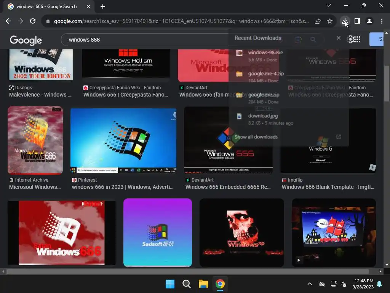Click the Chrome taskbar icon

[220, 284]
